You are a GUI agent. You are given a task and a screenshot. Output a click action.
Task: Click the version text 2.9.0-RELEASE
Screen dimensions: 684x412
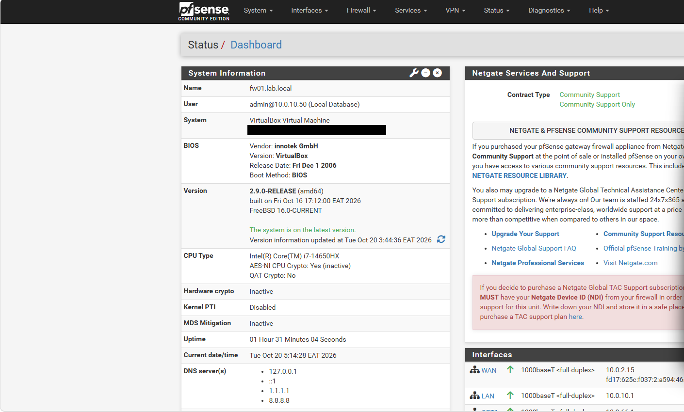pos(273,191)
